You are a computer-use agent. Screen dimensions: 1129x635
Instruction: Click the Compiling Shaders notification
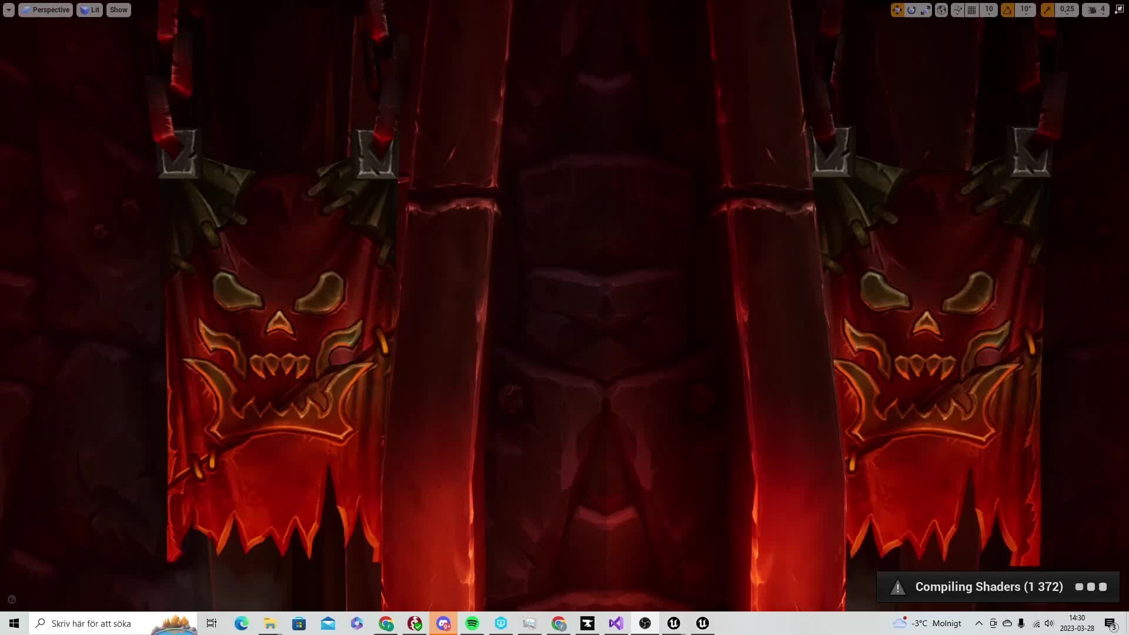988,587
